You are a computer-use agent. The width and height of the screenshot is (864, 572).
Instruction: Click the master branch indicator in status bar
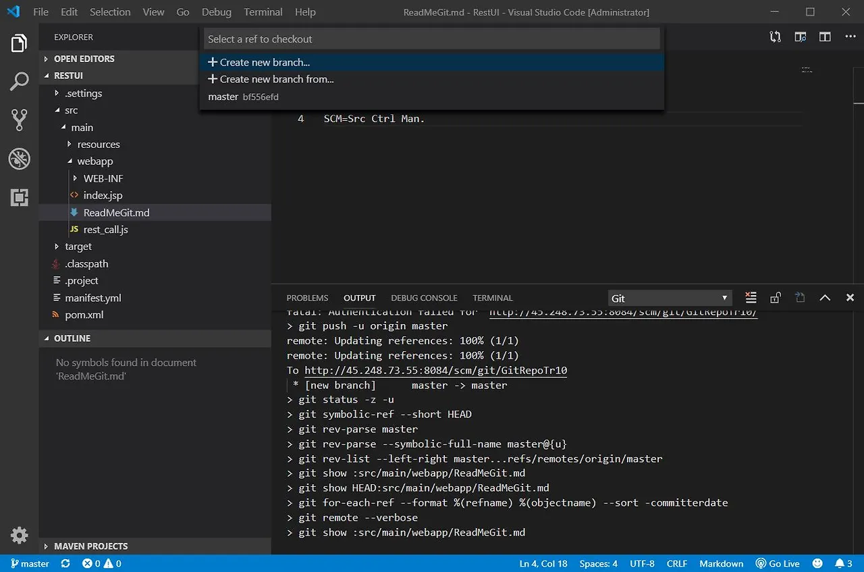tap(30, 563)
